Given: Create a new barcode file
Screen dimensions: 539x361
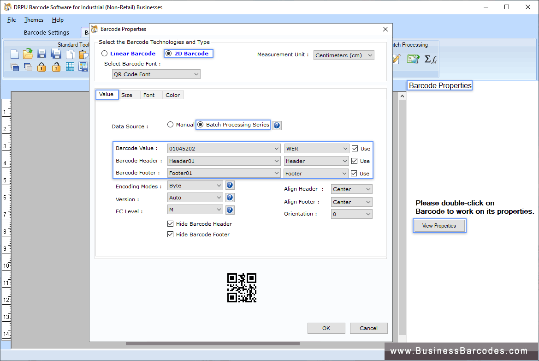Looking at the screenshot, I should tap(14, 54).
